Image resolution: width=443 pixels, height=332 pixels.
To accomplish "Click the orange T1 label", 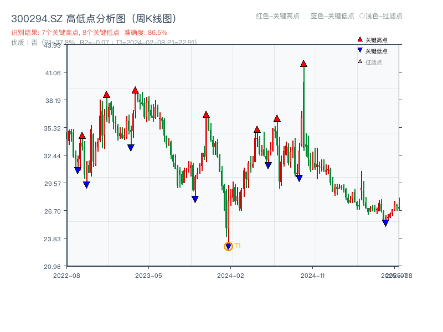I will click(x=238, y=246).
